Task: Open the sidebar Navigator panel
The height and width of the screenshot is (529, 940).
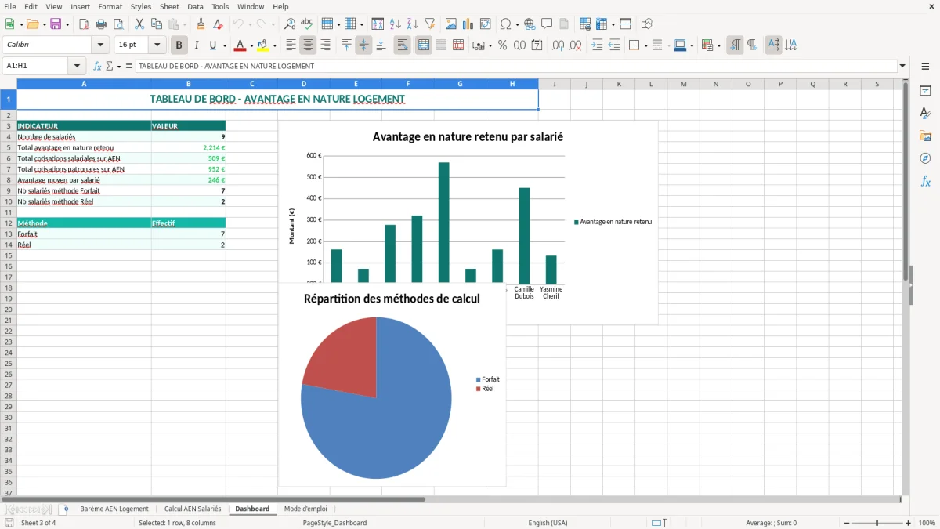Action: click(x=925, y=159)
